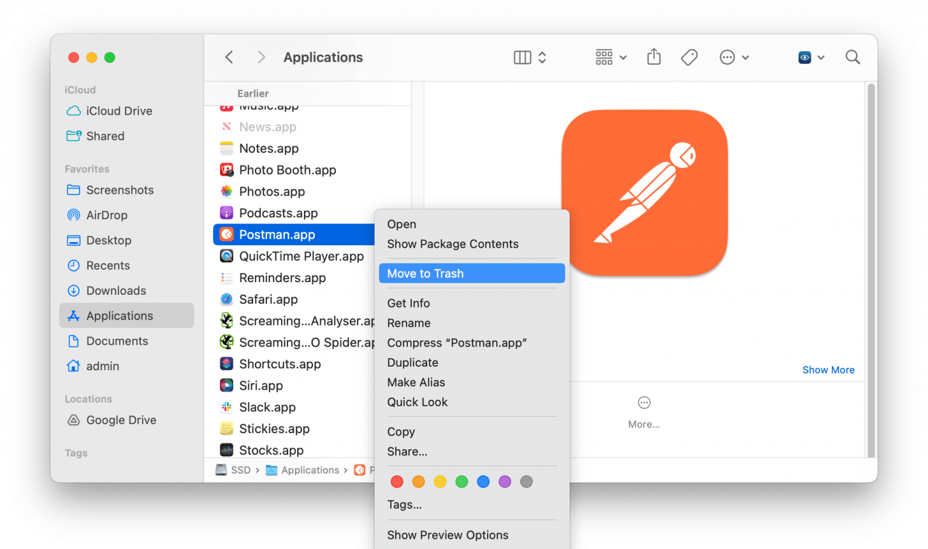Open the Downloads folder from the sidebar
928x549 pixels.
tap(116, 291)
